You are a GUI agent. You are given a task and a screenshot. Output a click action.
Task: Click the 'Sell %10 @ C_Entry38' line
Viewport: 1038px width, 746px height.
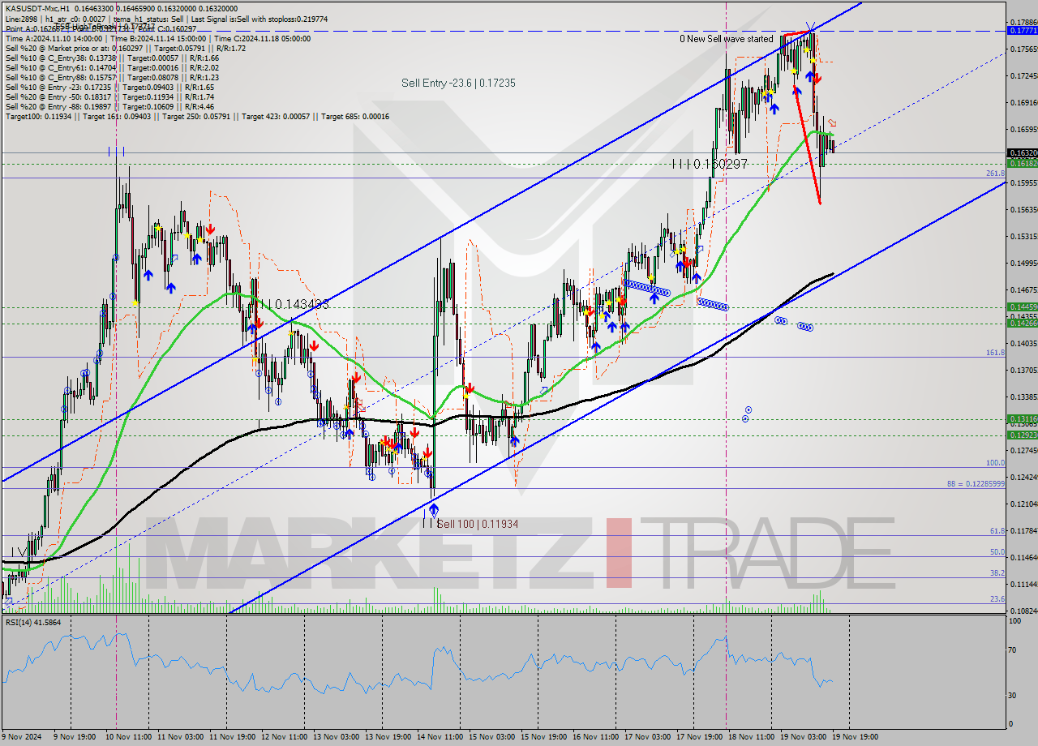(112, 58)
